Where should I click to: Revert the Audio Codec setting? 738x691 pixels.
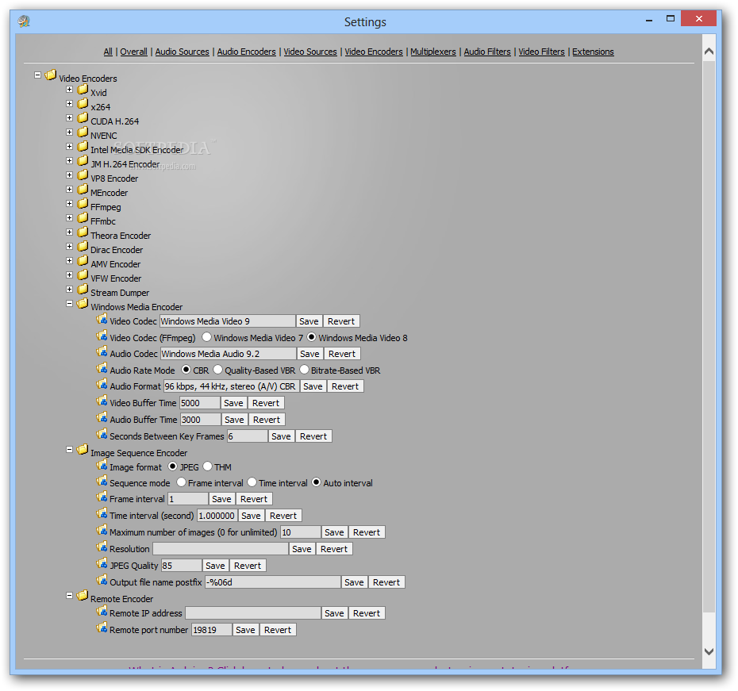(342, 354)
